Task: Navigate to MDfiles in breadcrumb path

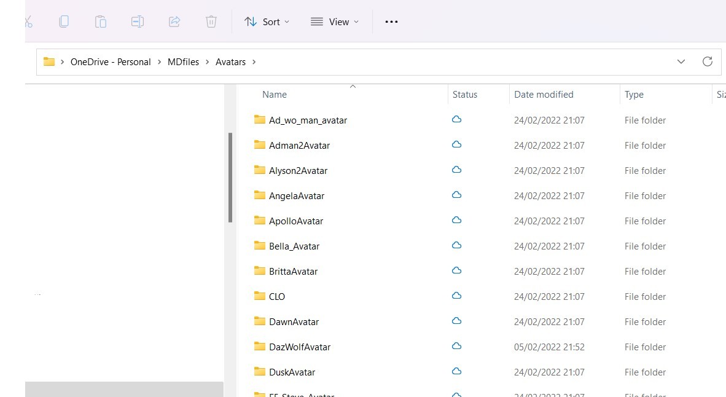Action: 183,61
